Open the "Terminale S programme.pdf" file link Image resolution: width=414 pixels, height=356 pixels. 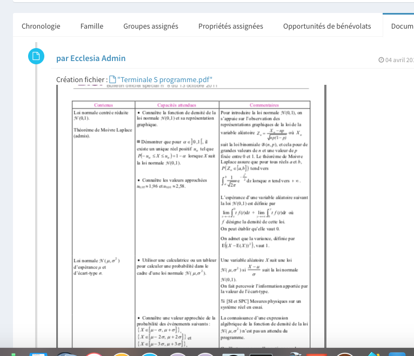[x=165, y=80]
